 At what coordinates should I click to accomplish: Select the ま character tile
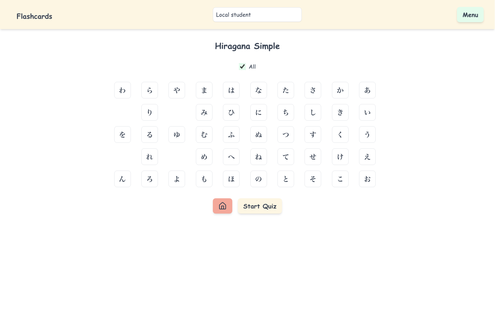pos(204,90)
